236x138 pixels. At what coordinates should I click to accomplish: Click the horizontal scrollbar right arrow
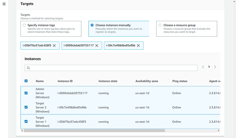218,131
